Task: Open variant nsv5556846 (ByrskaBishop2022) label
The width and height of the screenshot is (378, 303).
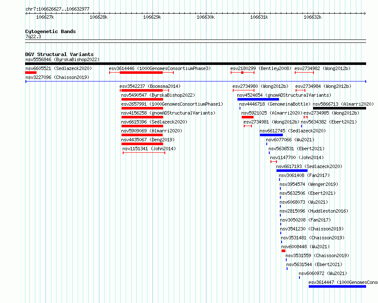Action: tap(62, 59)
